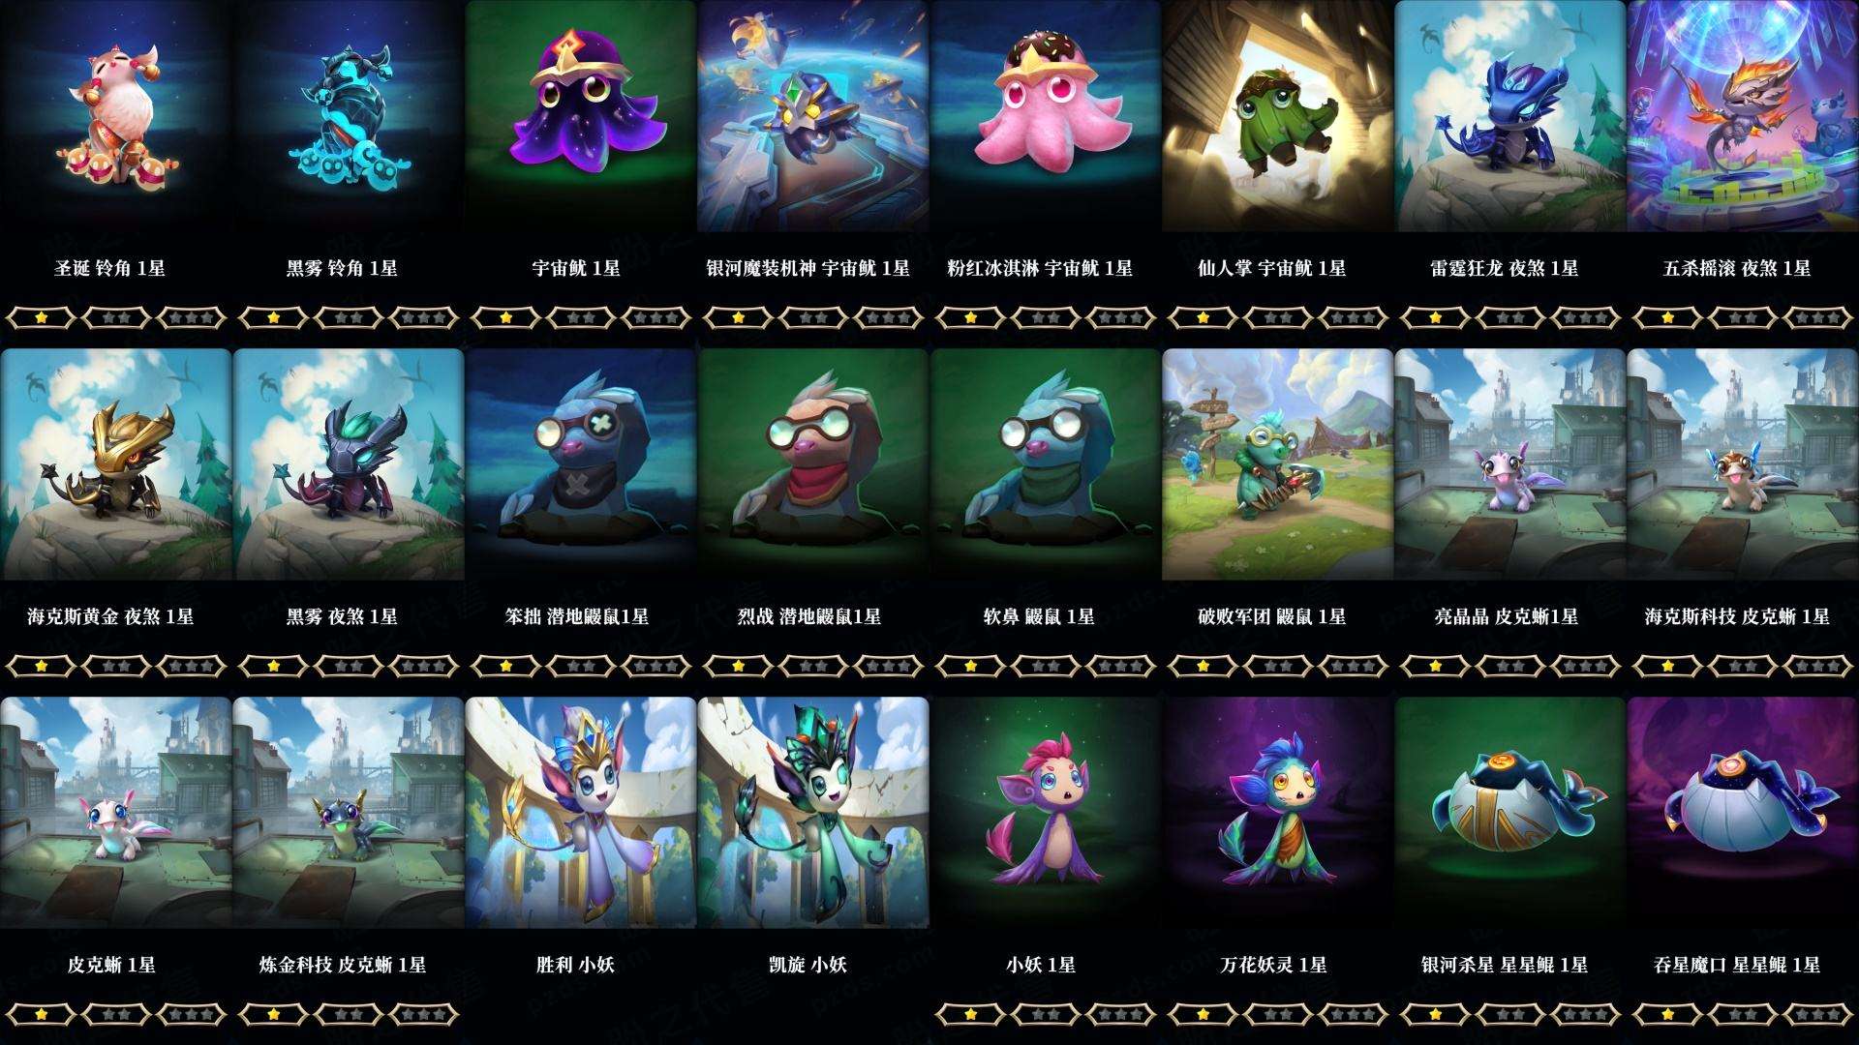Open the 五杀摇滚 夜煞 dragon card
The width and height of the screenshot is (1859, 1045).
point(1743,116)
